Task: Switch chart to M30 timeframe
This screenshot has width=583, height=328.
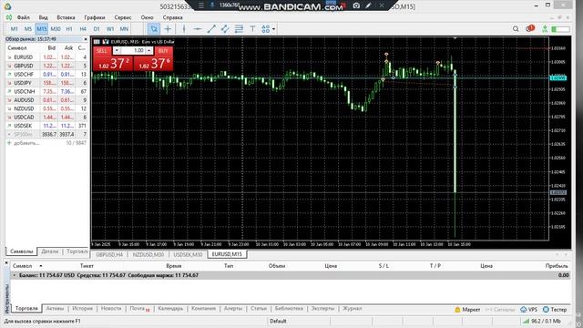Action: 56,29
